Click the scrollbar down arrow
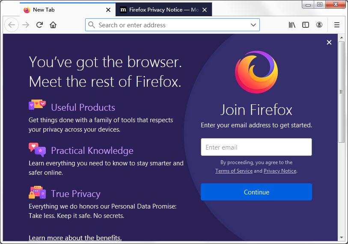Screen dimensions: 348x244 (342, 238)
